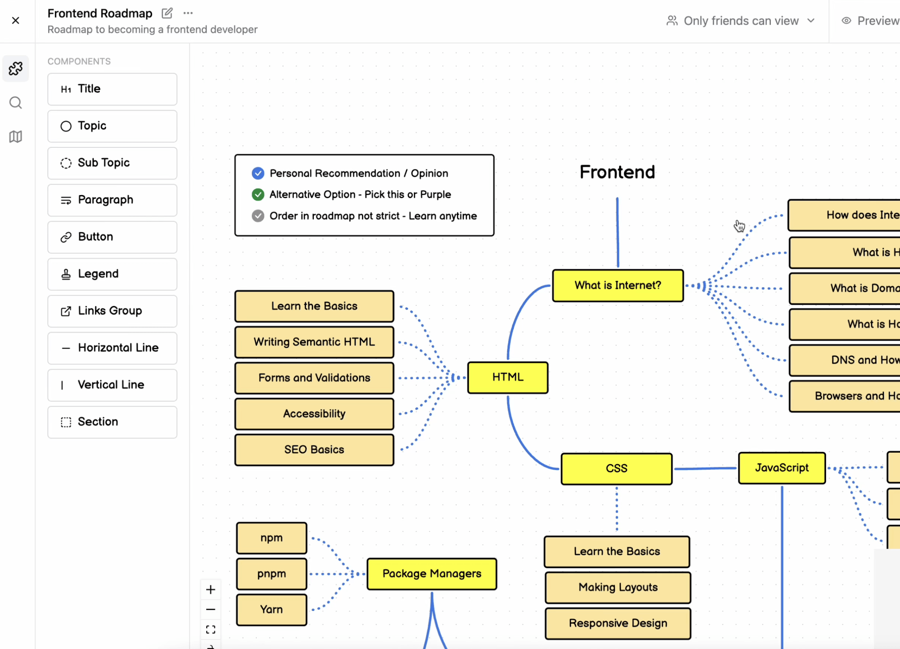Toggle the gray Order not strict checkmark
The image size is (900, 649).
click(x=258, y=216)
